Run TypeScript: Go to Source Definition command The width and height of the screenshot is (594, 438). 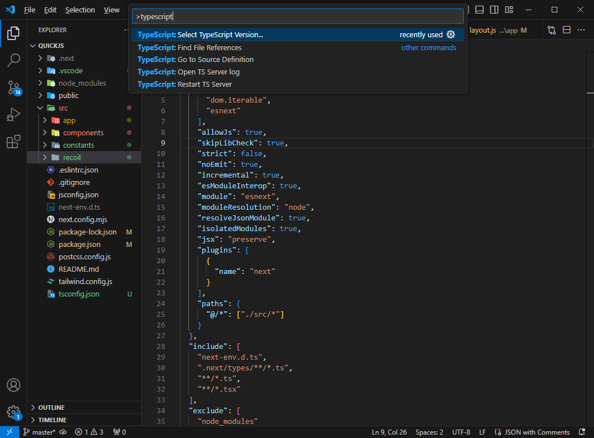point(298,59)
